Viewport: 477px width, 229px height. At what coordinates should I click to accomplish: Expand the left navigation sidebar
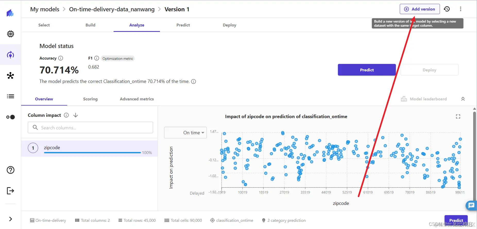click(x=11, y=219)
